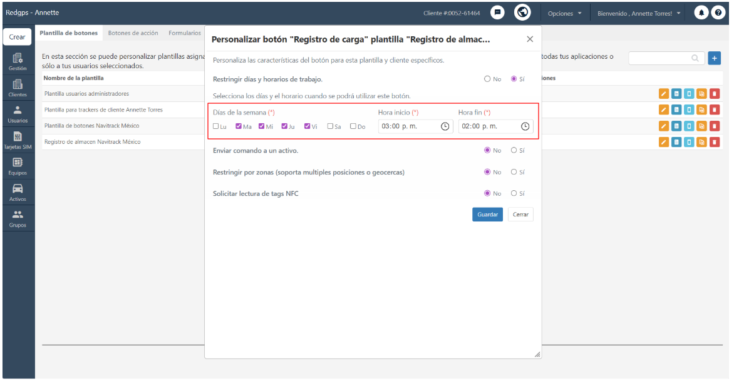
Task: Switch to the Formularios tab
Action: pos(184,33)
